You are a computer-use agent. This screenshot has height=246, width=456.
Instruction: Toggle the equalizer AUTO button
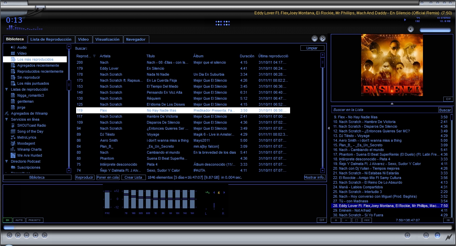[x=19, y=220]
